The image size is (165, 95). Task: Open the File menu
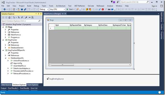pyautogui.click(x=3, y=6)
